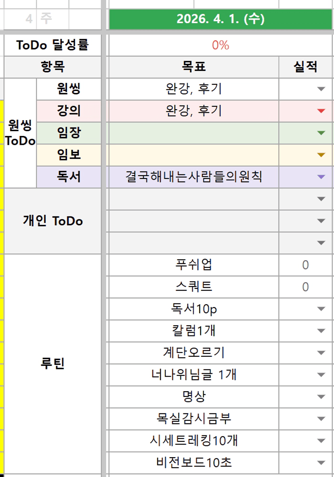Open dropdown for 독서10p routine
Viewport: 334px width, 477px height.
click(321, 309)
